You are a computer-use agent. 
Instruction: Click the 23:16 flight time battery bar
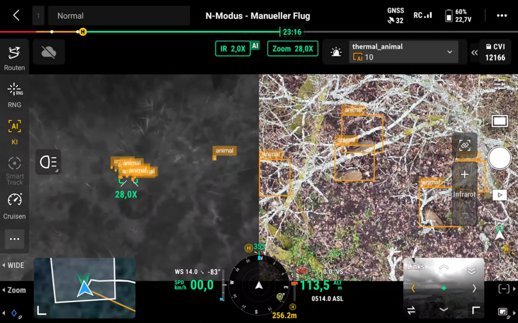click(x=292, y=32)
